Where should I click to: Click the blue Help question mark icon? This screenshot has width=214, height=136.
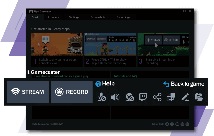[x=98, y=84]
